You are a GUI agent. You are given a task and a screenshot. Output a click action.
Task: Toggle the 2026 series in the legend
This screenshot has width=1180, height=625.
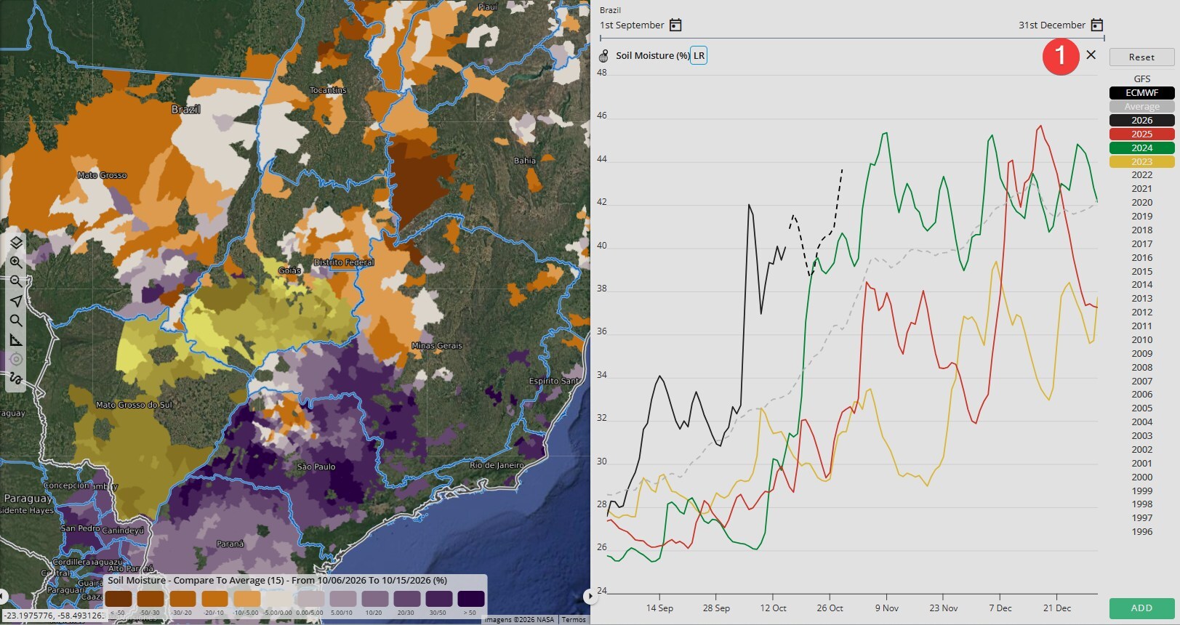click(x=1141, y=120)
